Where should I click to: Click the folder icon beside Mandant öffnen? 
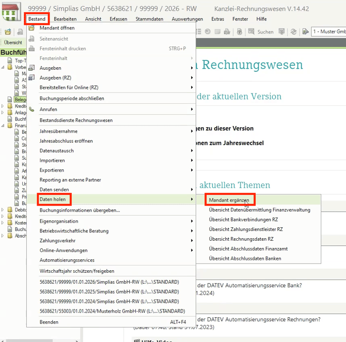32,28
